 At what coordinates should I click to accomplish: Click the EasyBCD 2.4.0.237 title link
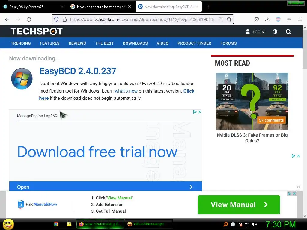coord(78,71)
